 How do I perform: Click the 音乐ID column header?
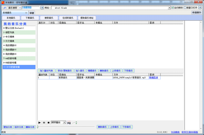pos(43,23)
